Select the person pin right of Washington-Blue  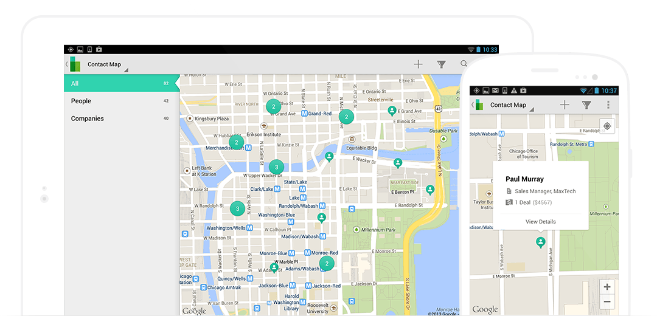point(321,218)
